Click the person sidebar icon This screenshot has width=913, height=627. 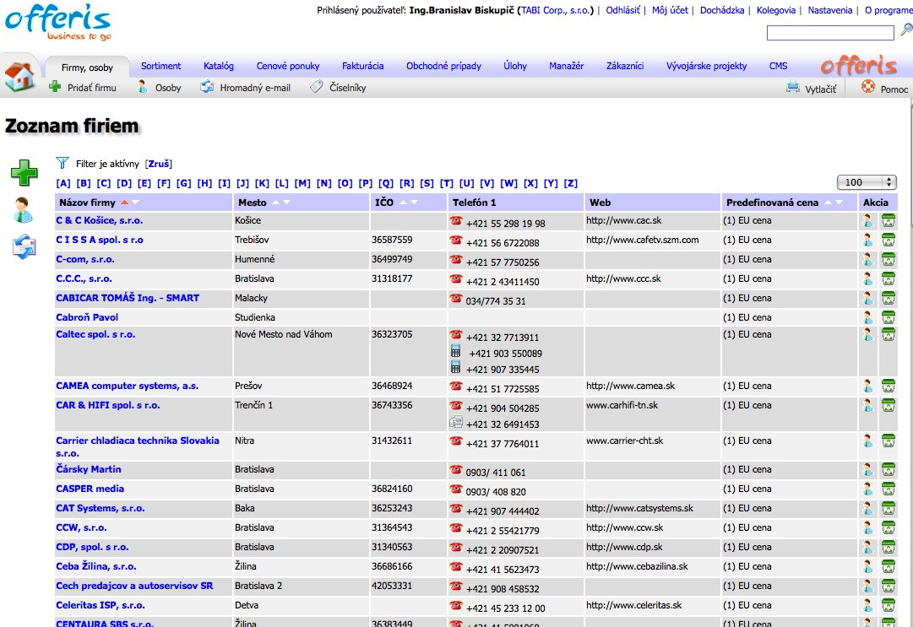pyautogui.click(x=24, y=209)
